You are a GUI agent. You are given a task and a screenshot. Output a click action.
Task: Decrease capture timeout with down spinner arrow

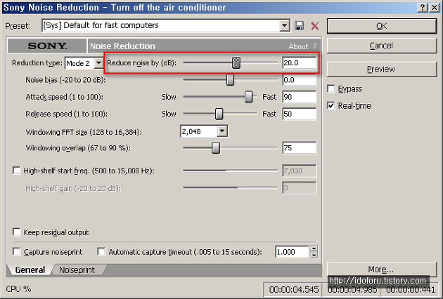click(x=314, y=255)
